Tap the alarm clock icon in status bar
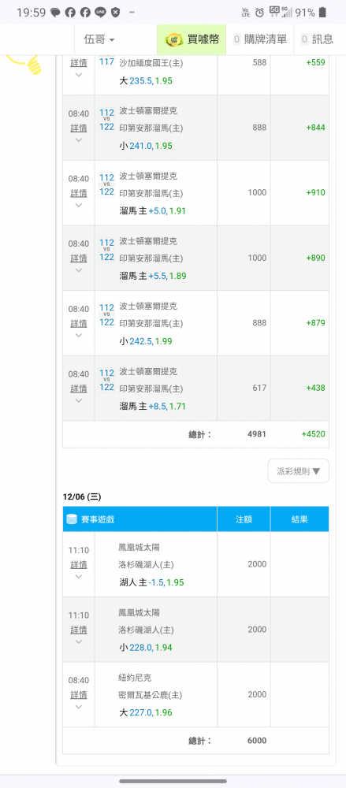 pyautogui.click(x=259, y=13)
